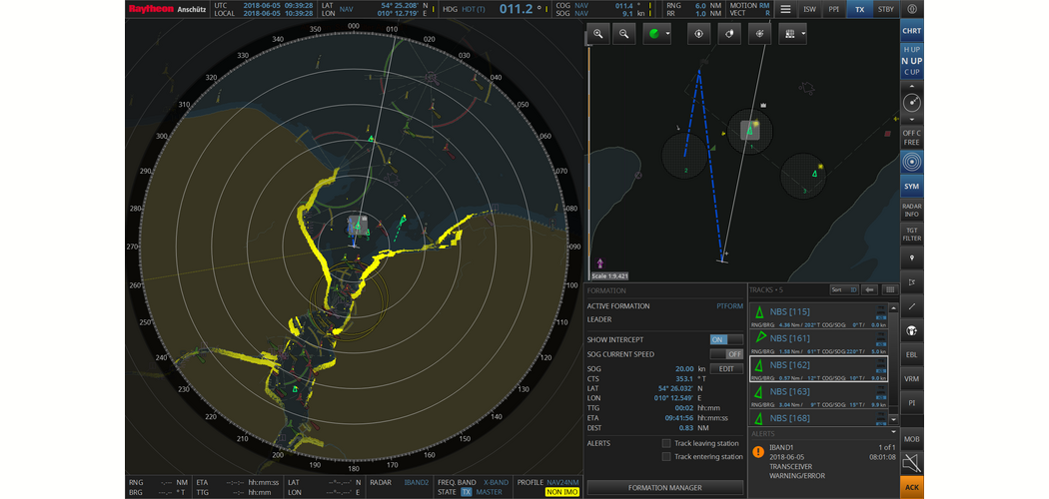Click the down arrow below radar dial
The width and height of the screenshot is (1049, 499).
click(912, 119)
